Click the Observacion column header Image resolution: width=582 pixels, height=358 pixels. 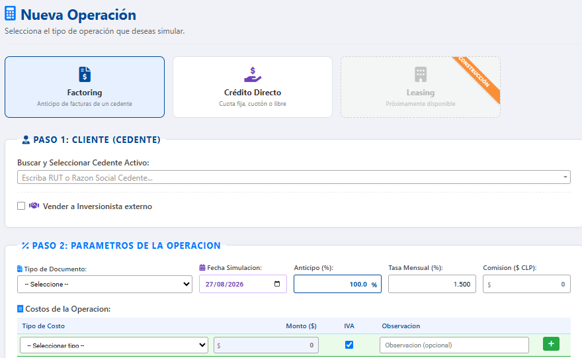(x=401, y=326)
